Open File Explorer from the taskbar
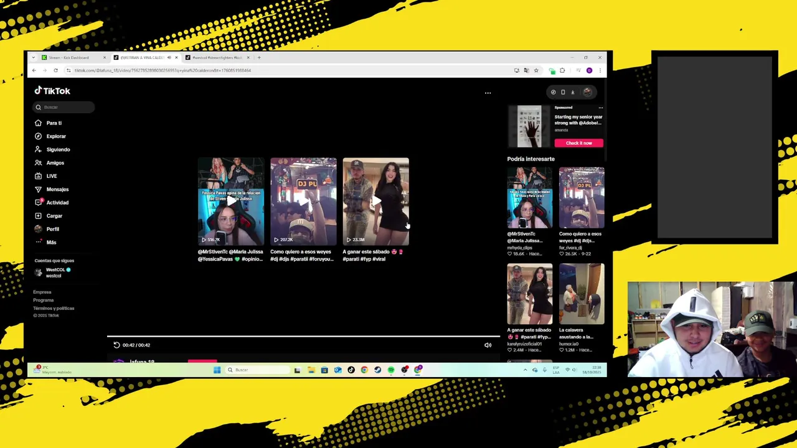Image resolution: width=797 pixels, height=448 pixels. (311, 370)
